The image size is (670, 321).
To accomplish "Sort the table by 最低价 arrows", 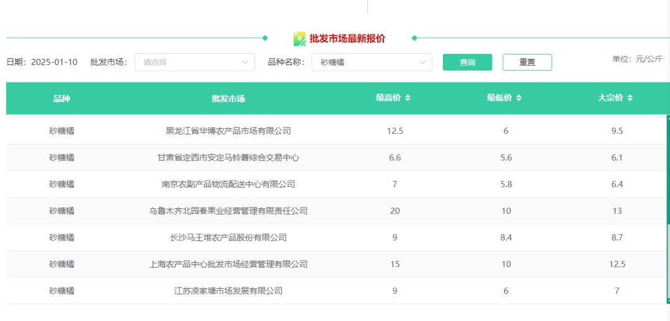I will [x=519, y=98].
